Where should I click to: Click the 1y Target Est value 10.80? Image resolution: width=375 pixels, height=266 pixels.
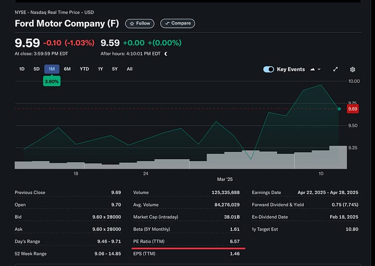click(x=352, y=229)
